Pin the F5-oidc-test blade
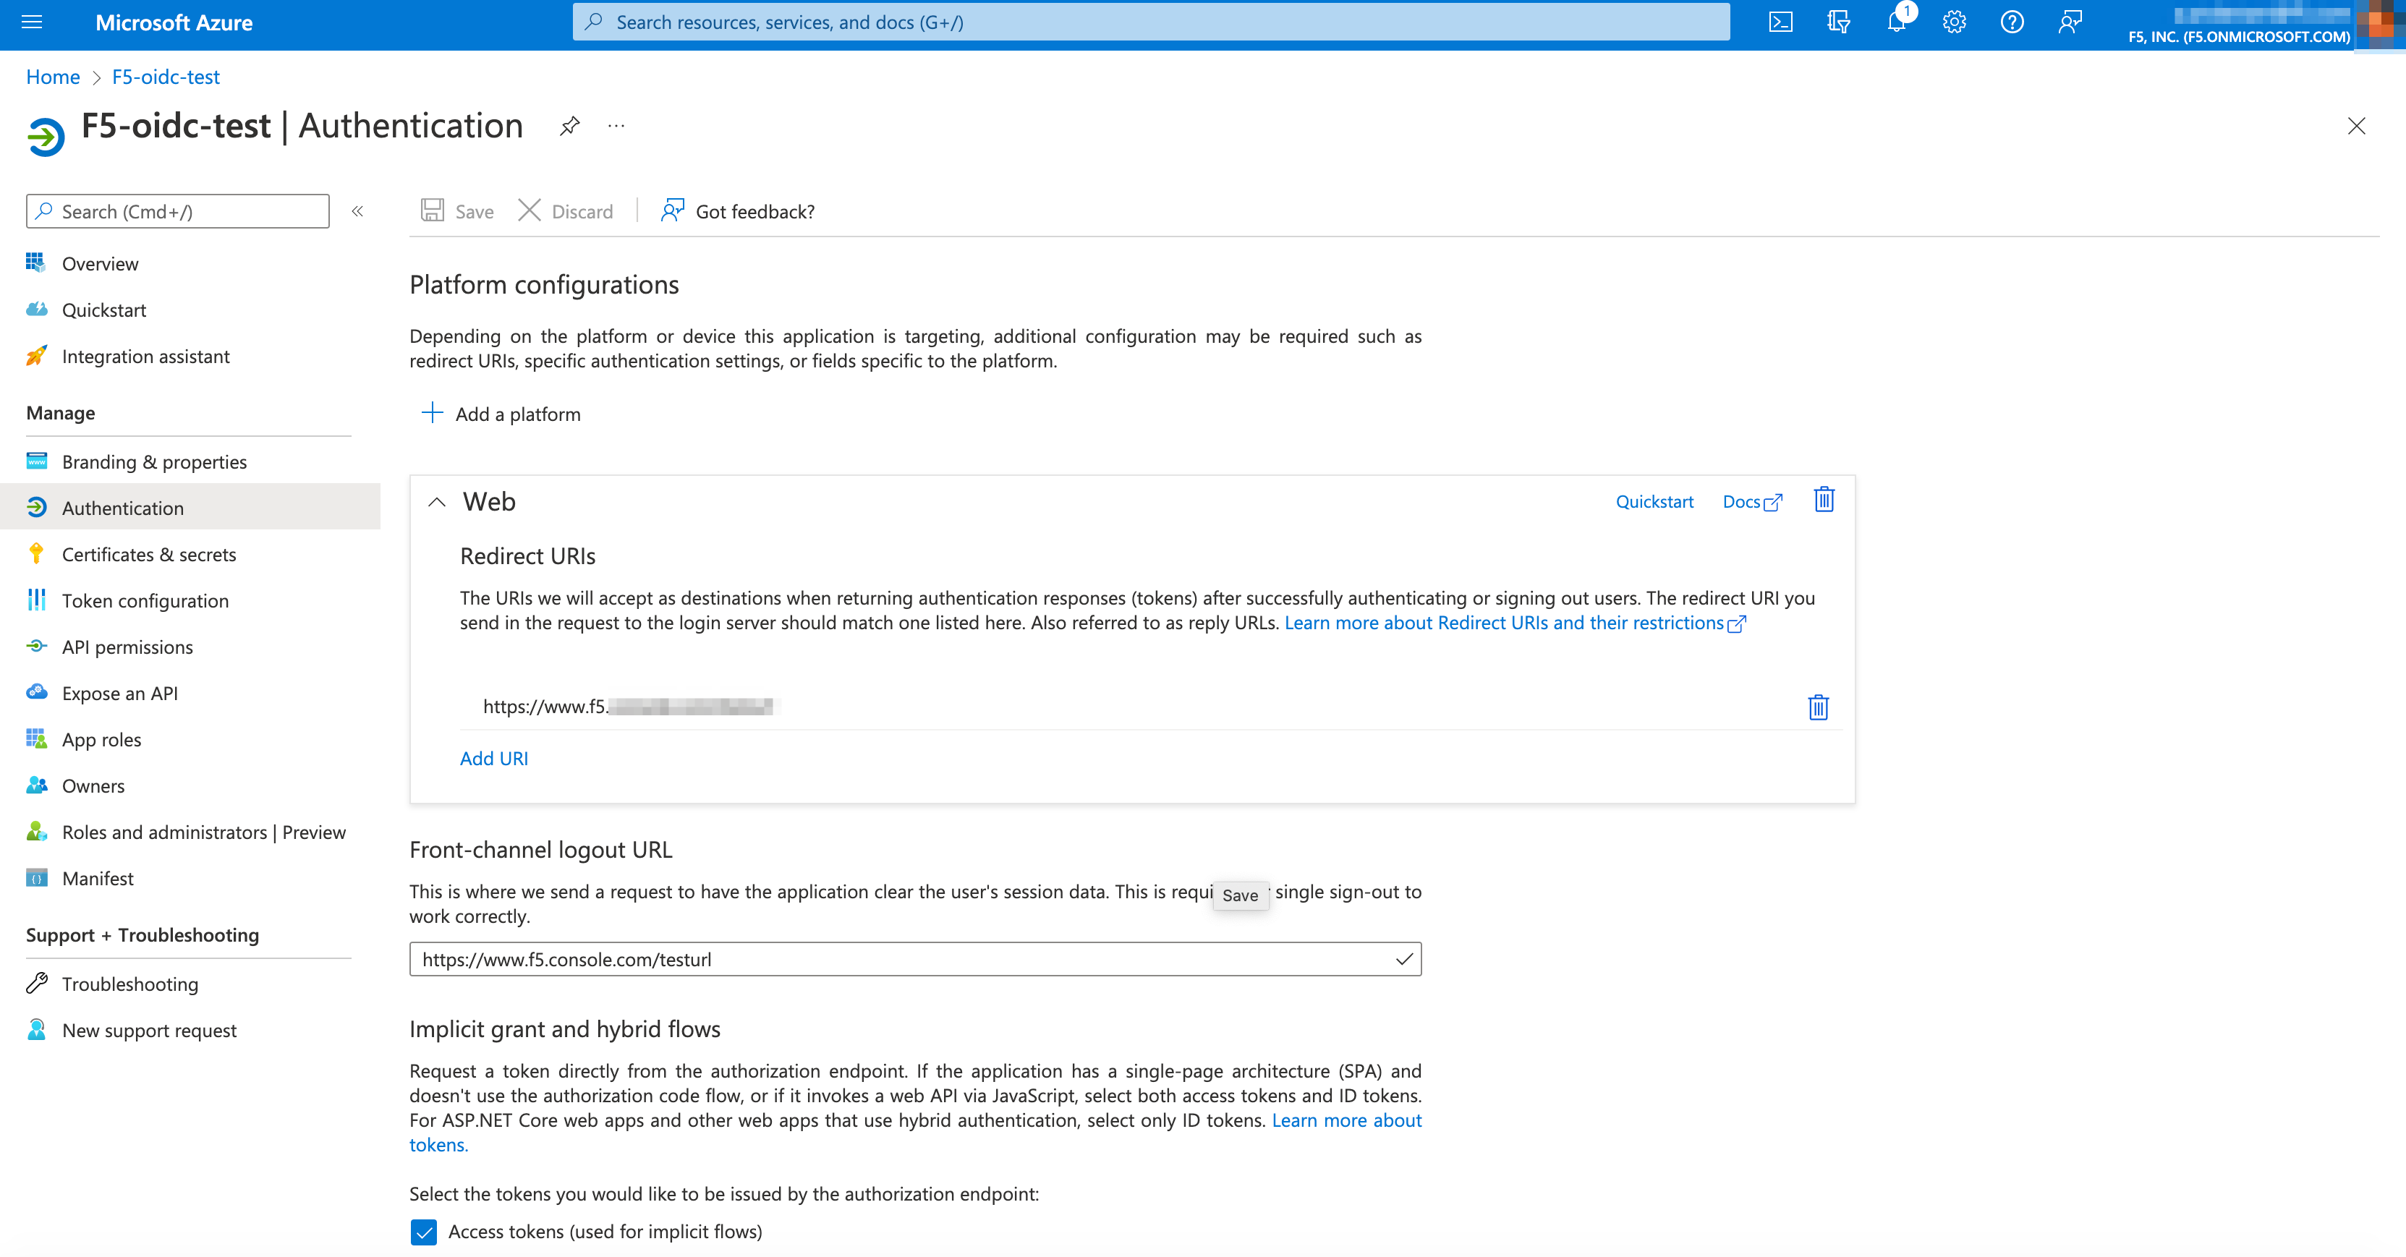Viewport: 2406px width, 1257px height. 570,126
